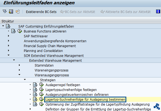Select SAP NetWeaver tree entry text

(36, 36)
